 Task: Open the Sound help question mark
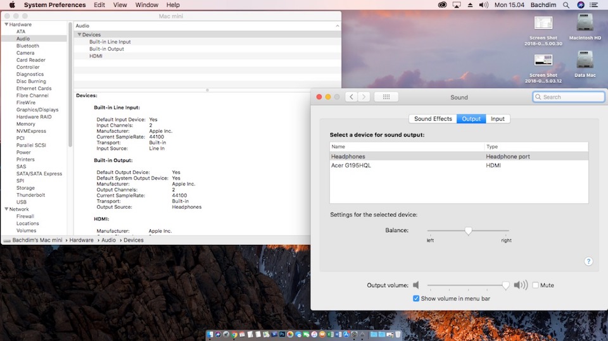pyautogui.click(x=588, y=261)
